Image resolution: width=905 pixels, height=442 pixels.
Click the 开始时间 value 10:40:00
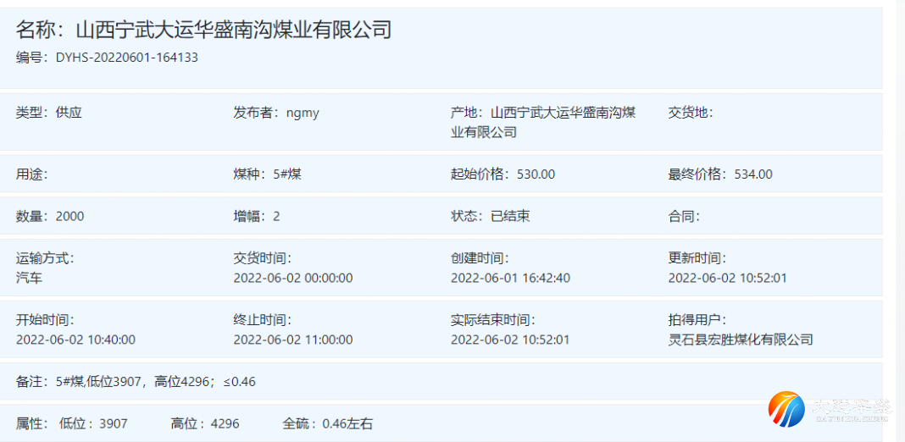pyautogui.click(x=75, y=340)
